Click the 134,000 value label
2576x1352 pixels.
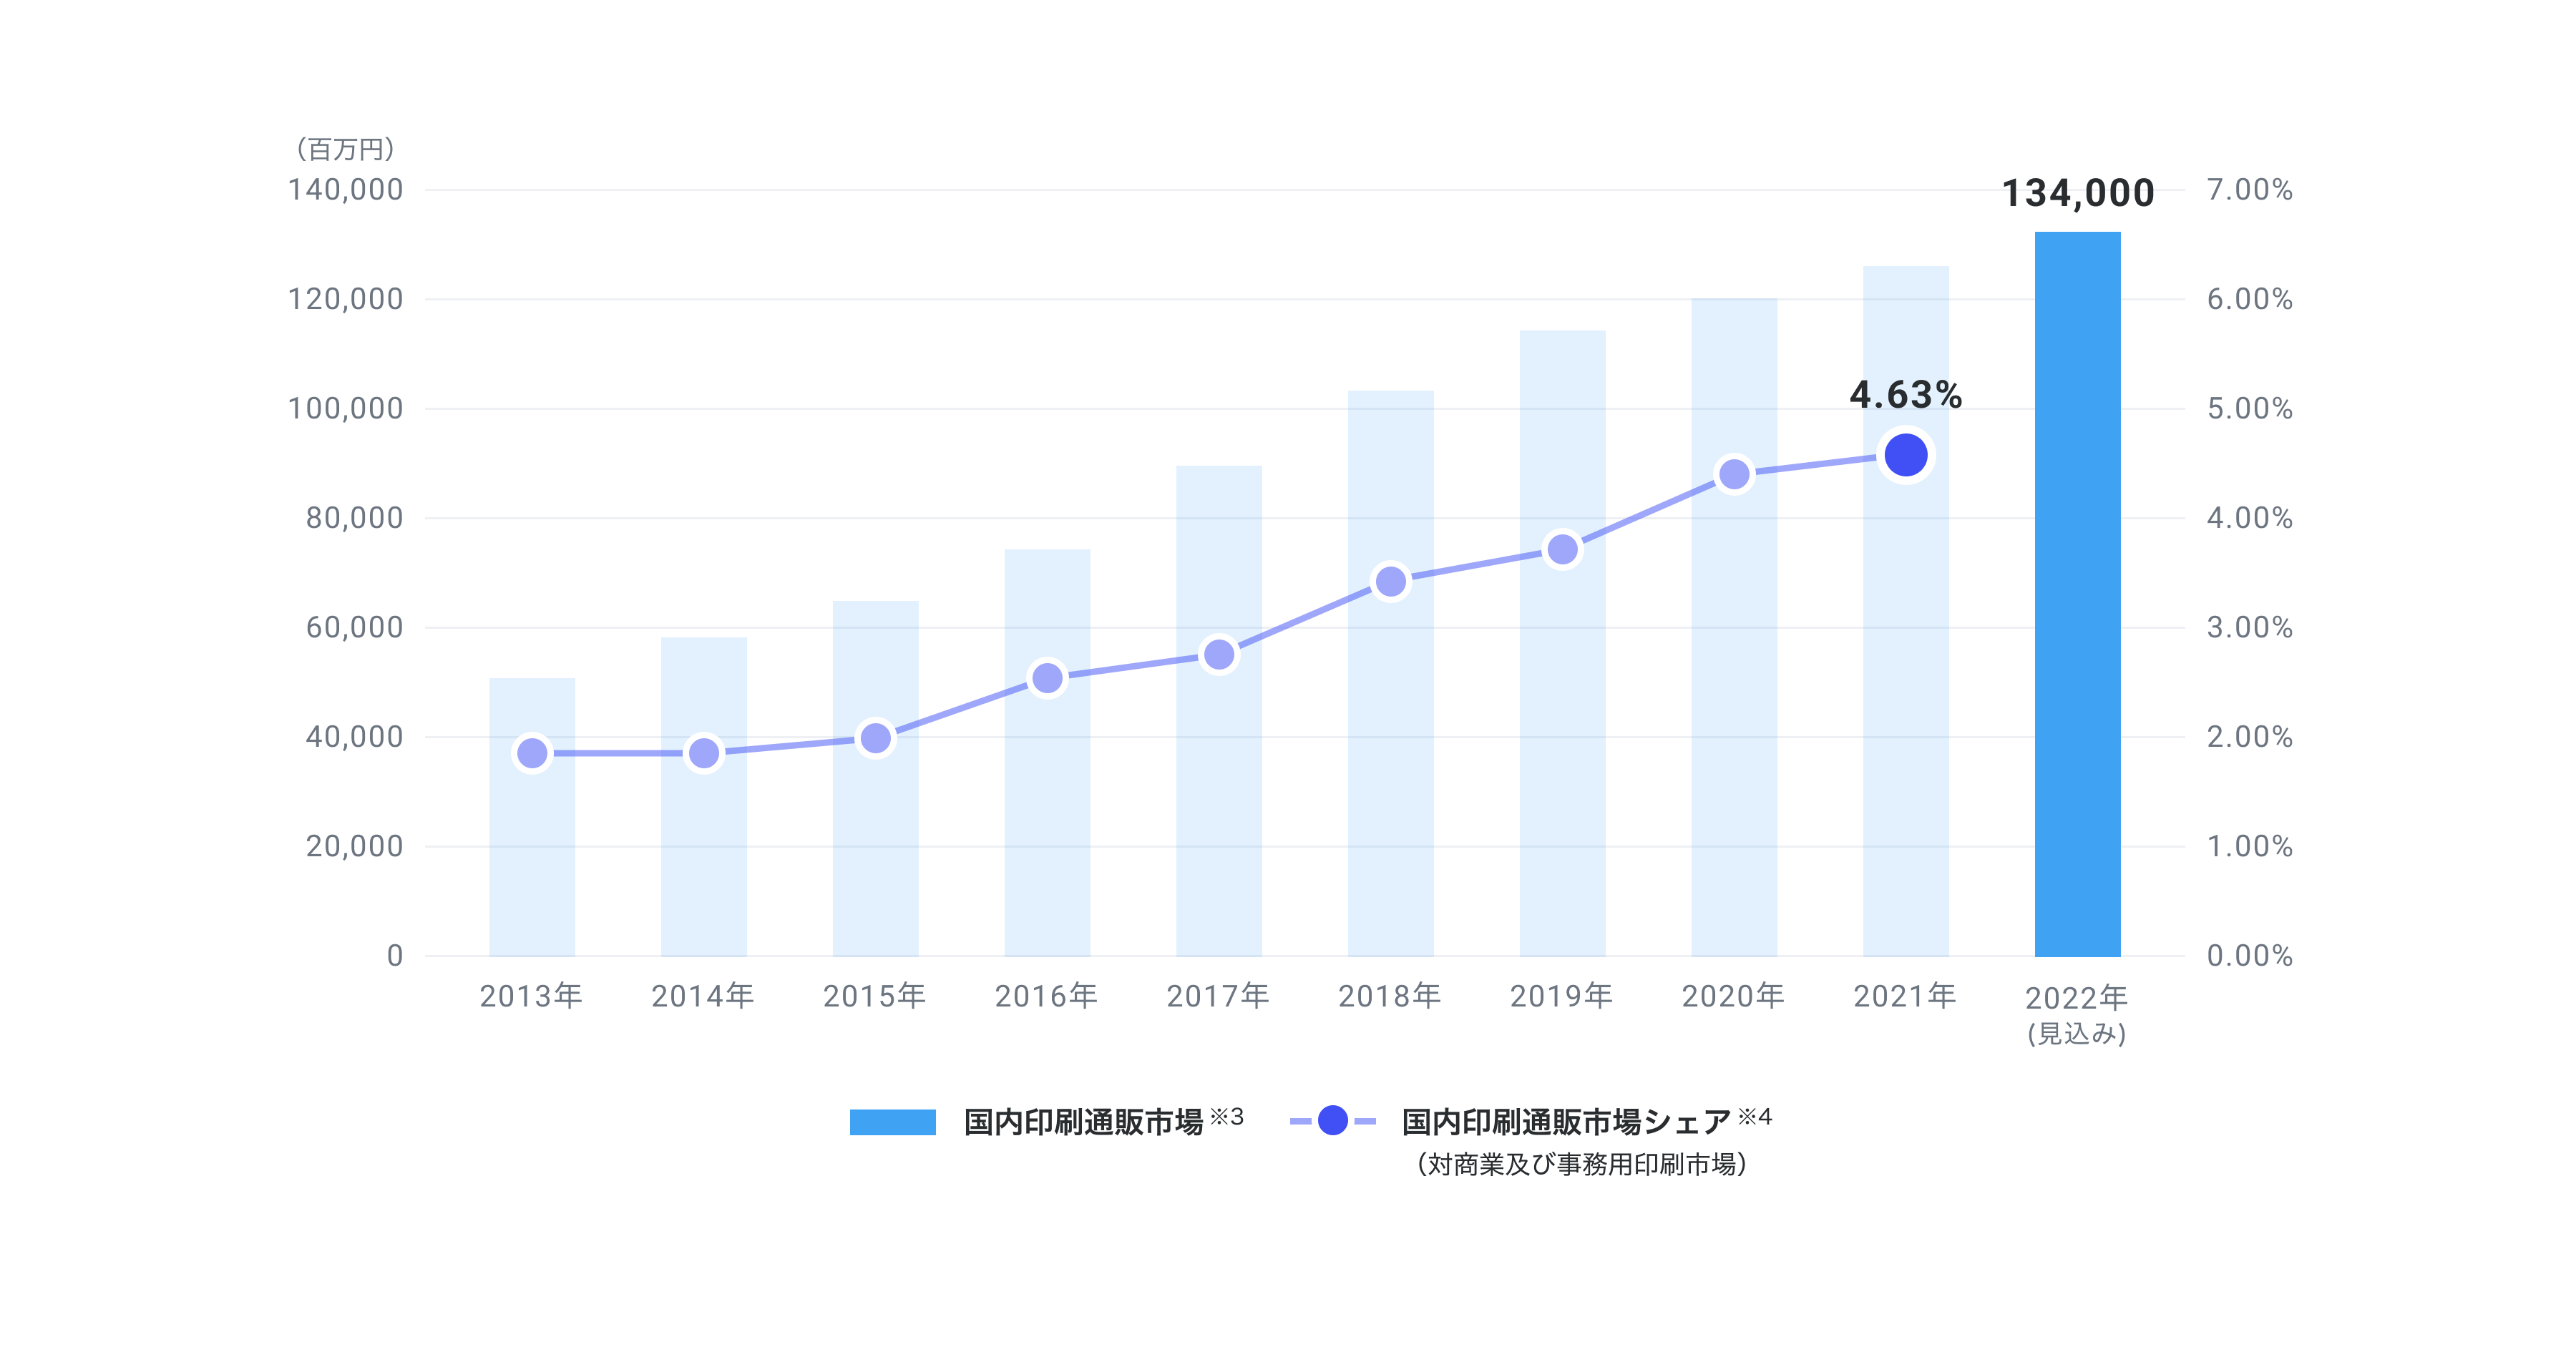tap(2077, 193)
